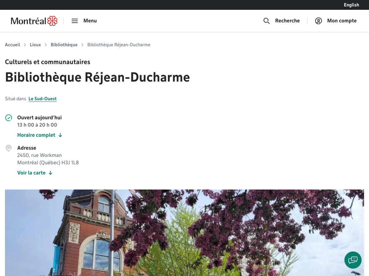Click the arrow next to Horaire complet
The height and width of the screenshot is (276, 369).
(x=60, y=135)
